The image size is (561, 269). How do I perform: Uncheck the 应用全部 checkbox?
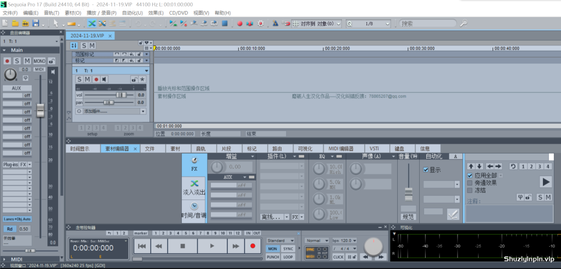(x=470, y=176)
